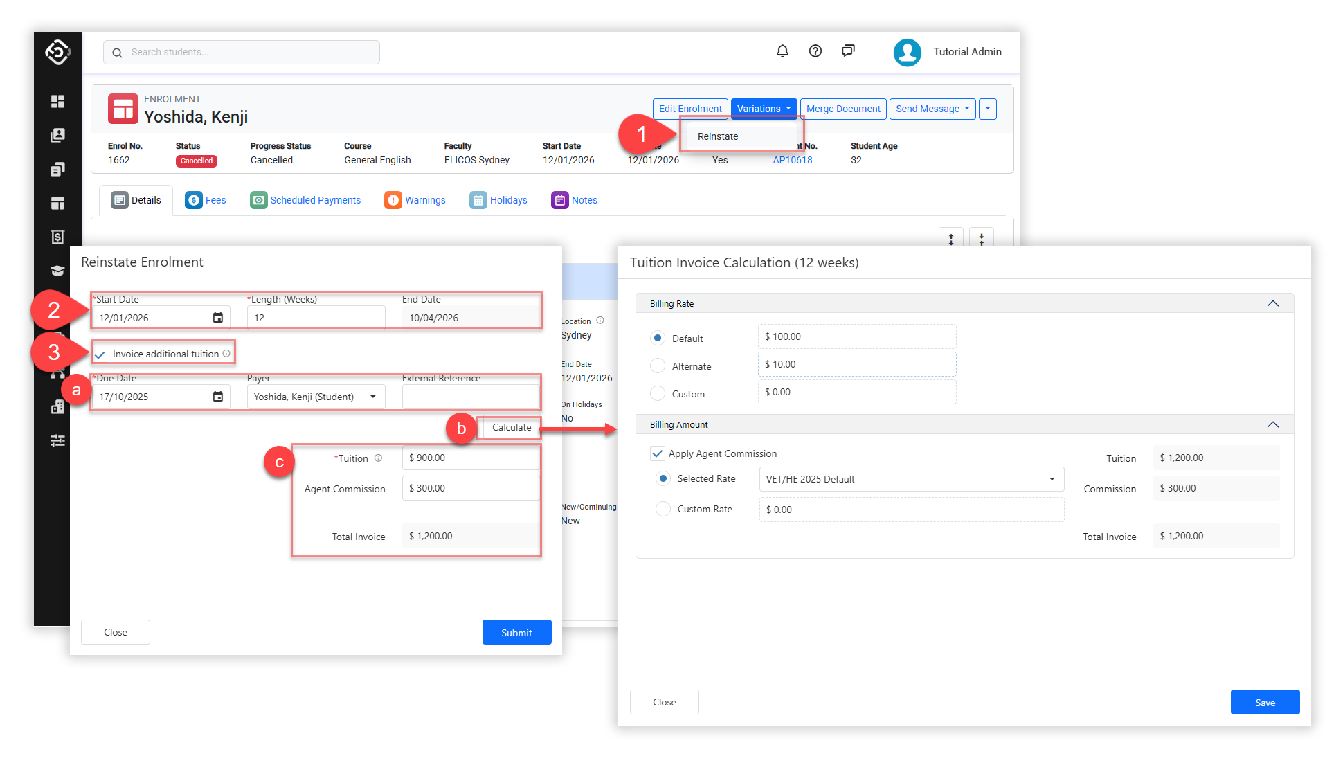Choose the Custom Rate radio button
Image resolution: width=1343 pixels, height=774 pixels.
[x=663, y=509]
